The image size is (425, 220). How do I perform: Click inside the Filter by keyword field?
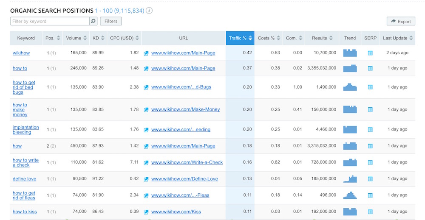pyautogui.click(x=49, y=21)
